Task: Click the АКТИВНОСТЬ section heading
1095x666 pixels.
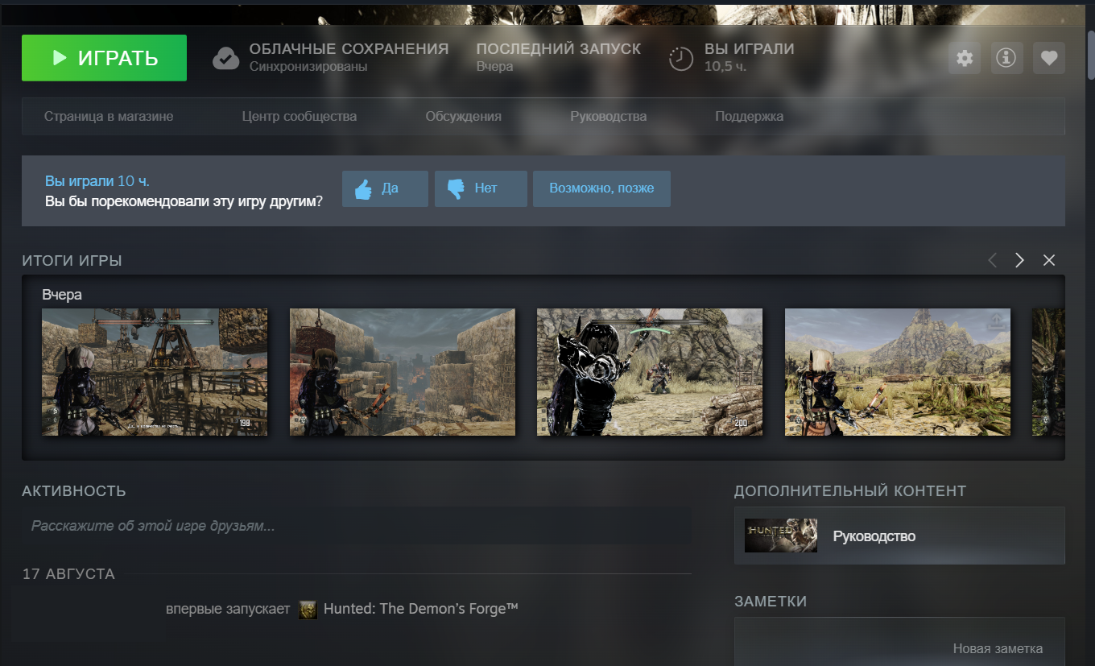Action: pos(74,491)
